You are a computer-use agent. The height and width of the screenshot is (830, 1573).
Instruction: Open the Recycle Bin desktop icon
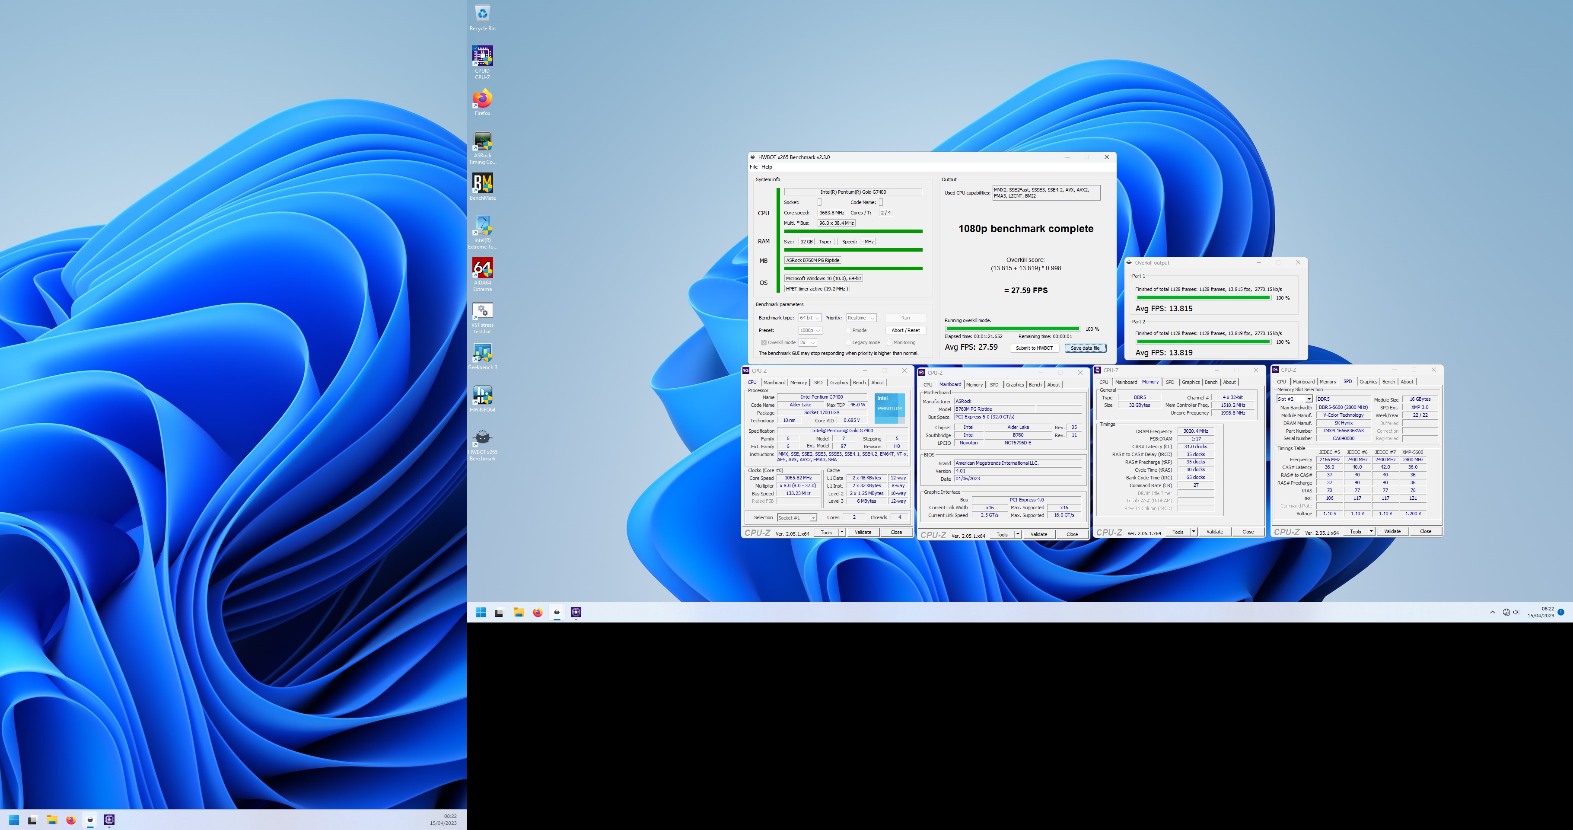click(x=482, y=18)
